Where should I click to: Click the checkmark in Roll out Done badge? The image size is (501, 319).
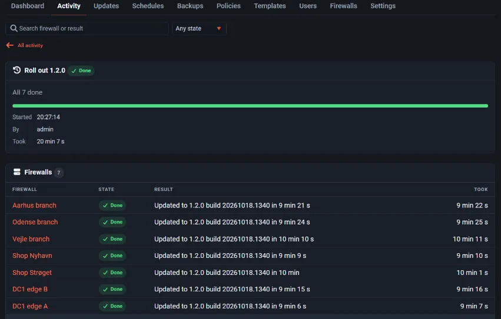tap(74, 71)
